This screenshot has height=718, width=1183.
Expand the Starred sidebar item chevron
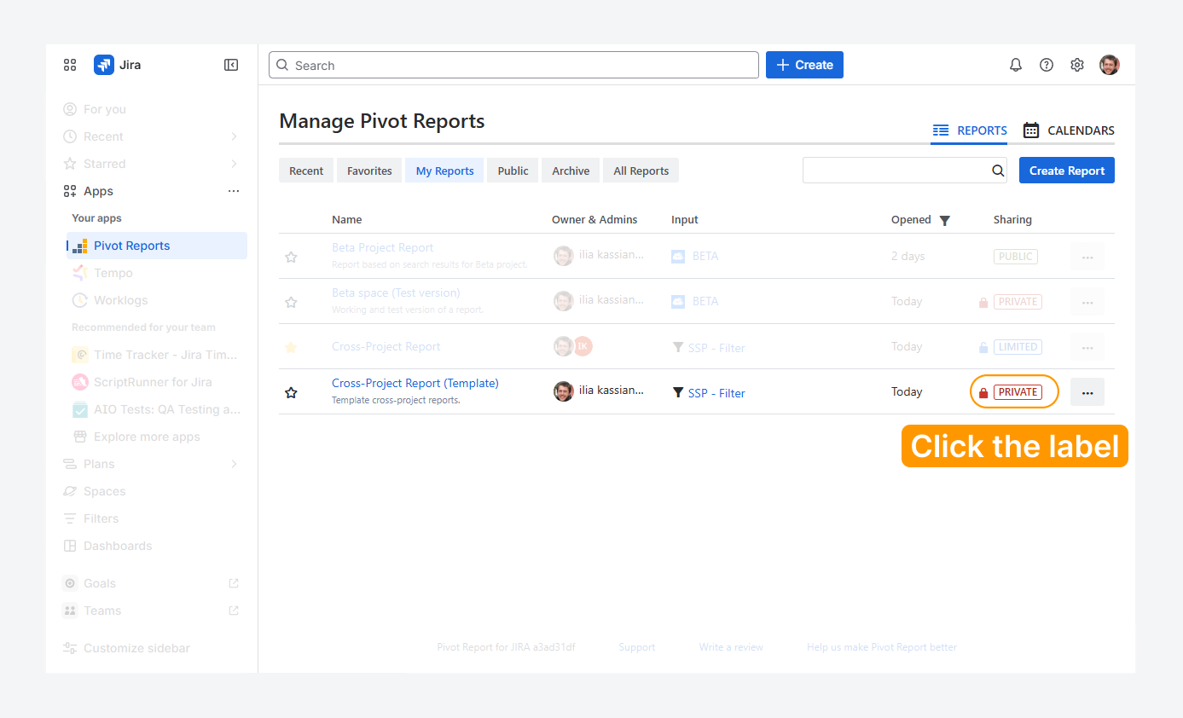pyautogui.click(x=234, y=164)
